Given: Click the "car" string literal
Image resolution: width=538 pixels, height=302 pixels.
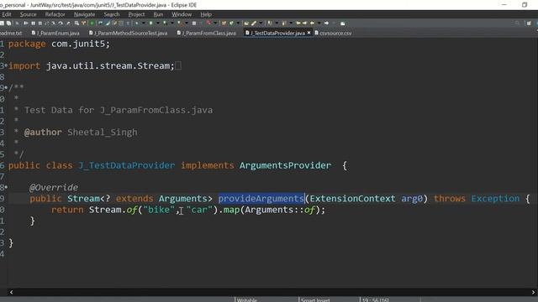Looking at the screenshot, I should click(199, 210).
